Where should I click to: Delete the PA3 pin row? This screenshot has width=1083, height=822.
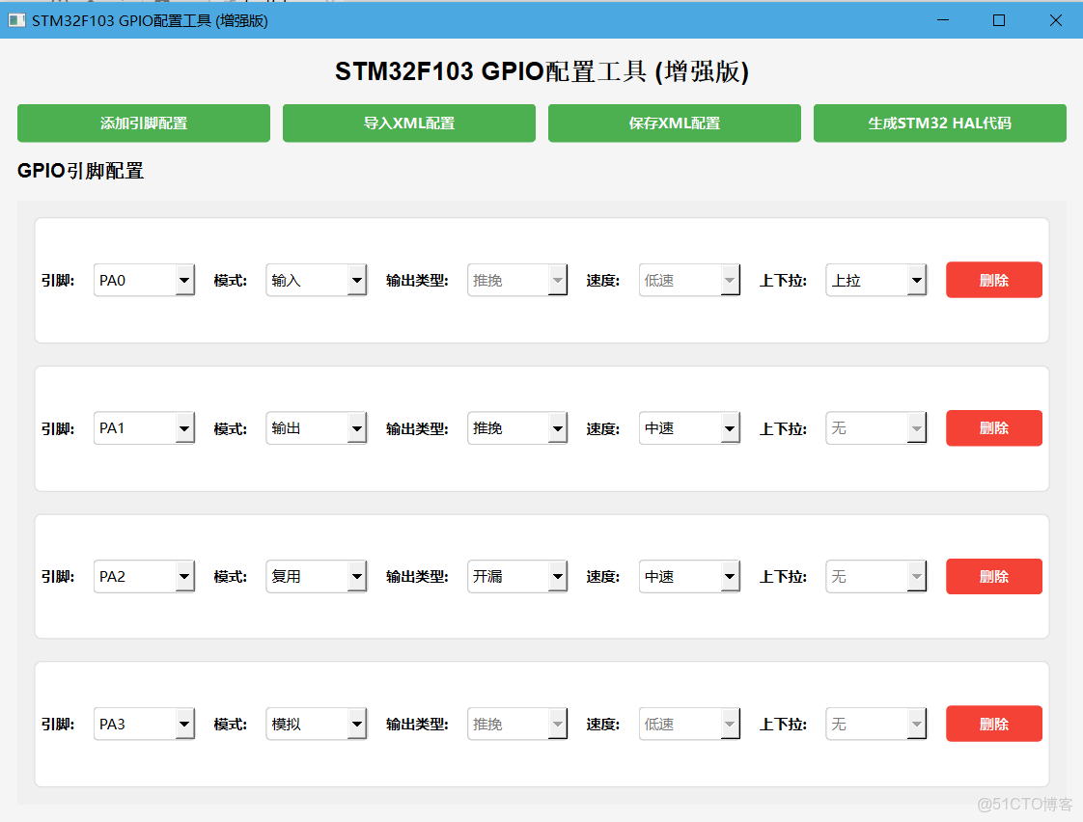(x=994, y=724)
